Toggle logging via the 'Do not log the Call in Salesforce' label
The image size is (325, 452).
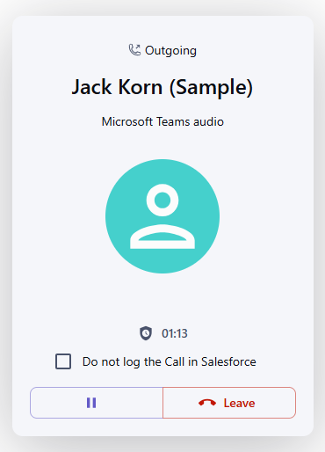pyautogui.click(x=170, y=361)
